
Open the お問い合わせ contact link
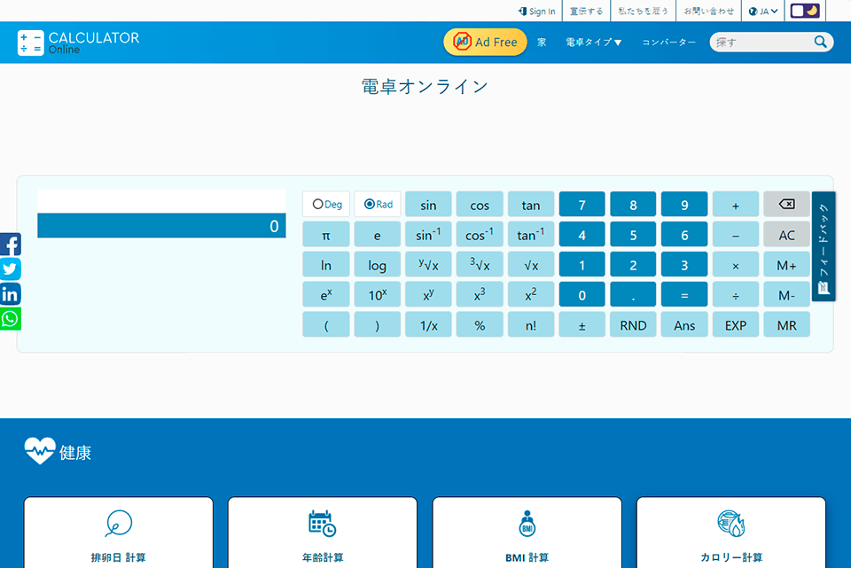pyautogui.click(x=709, y=11)
